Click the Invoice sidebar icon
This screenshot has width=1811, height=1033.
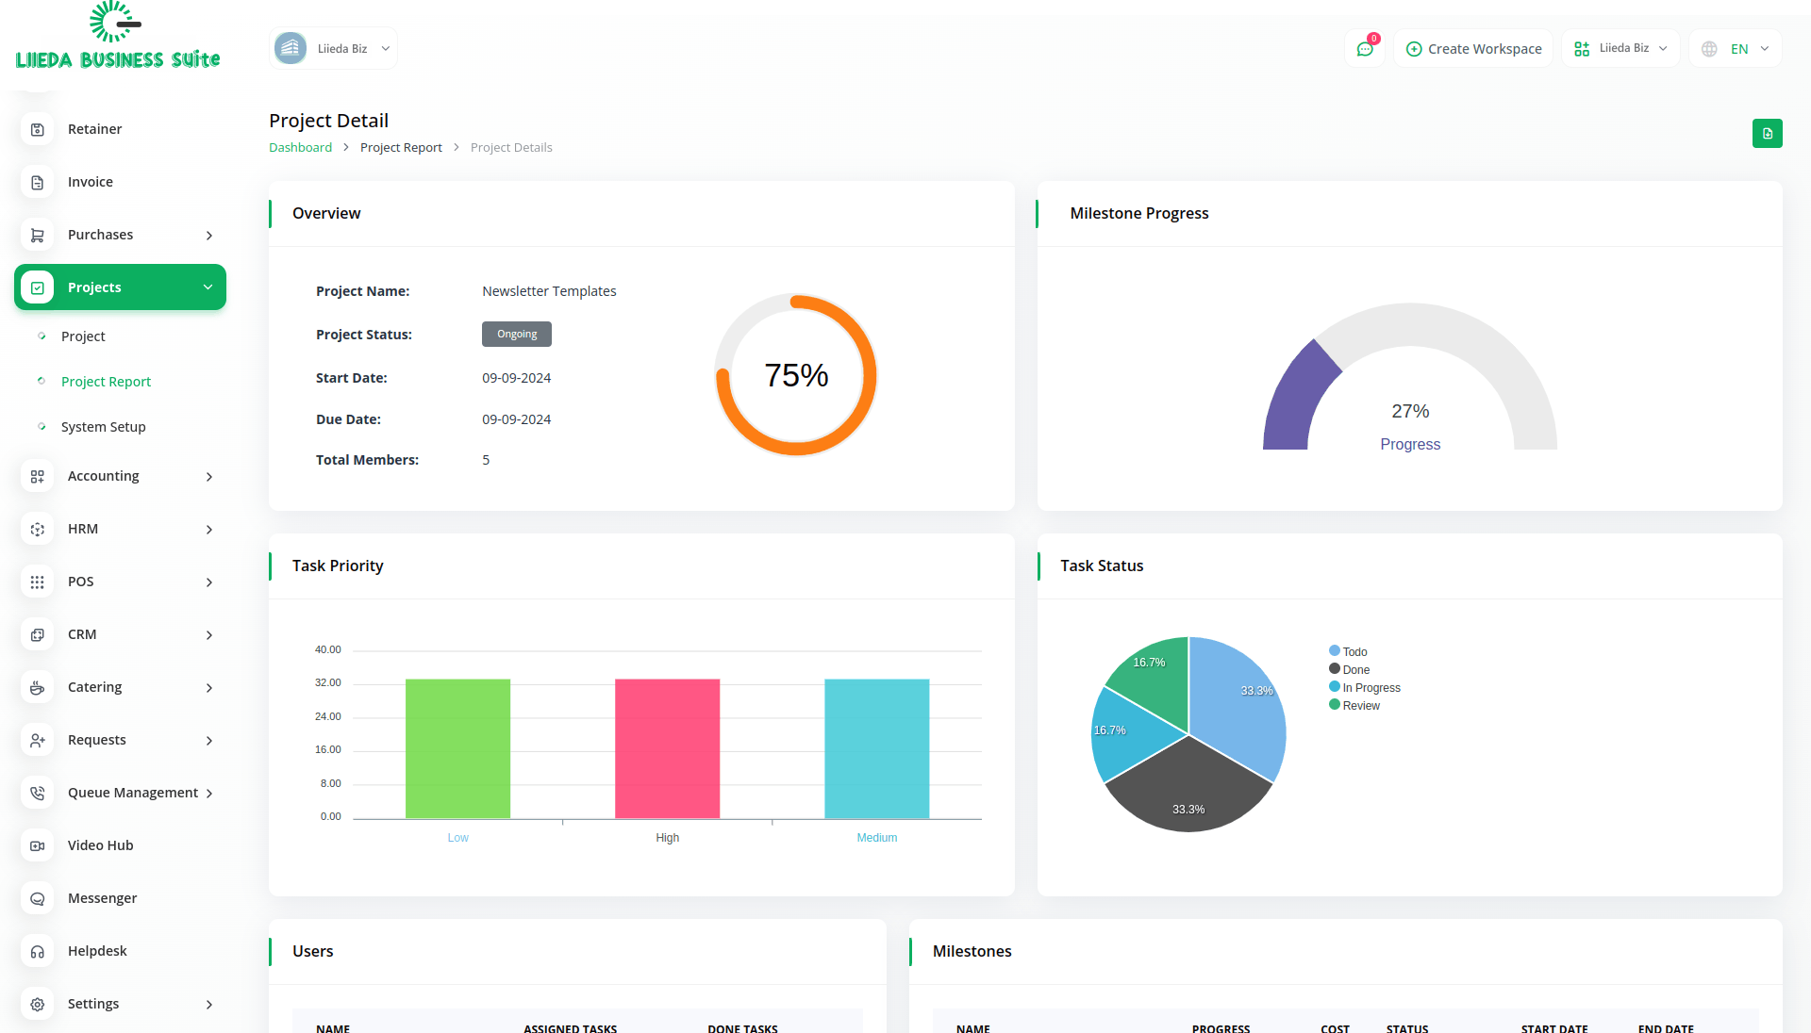[x=38, y=182]
